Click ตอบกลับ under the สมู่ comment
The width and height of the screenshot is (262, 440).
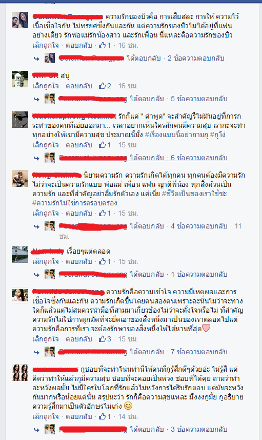[x=79, y=86]
